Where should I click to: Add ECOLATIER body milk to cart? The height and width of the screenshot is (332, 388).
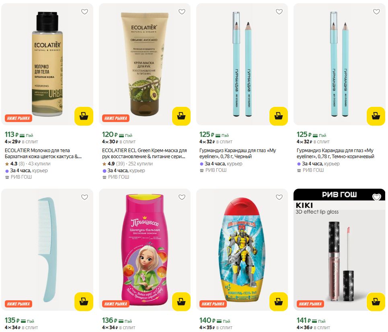coord(84,116)
